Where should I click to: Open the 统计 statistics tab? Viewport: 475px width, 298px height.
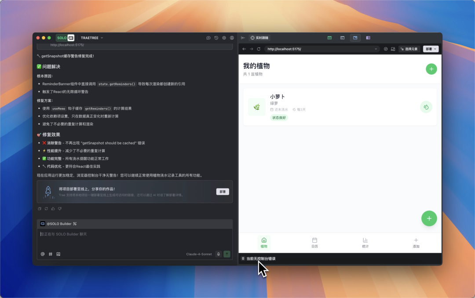pyautogui.click(x=365, y=243)
